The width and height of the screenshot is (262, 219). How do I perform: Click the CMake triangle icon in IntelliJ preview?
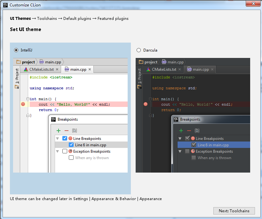coord(26,69)
